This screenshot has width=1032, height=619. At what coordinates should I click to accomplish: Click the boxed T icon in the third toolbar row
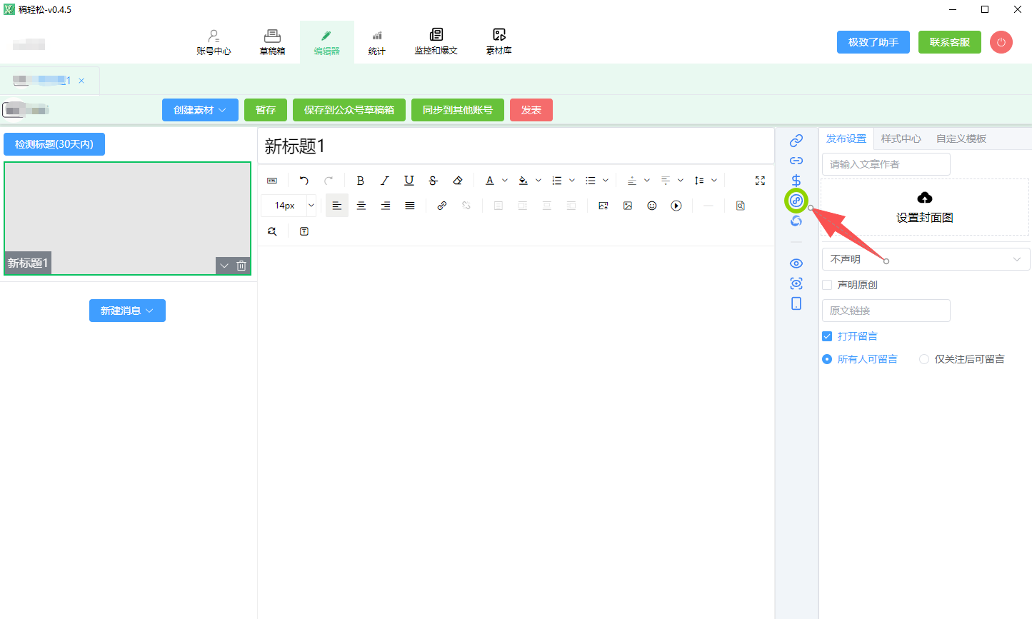tap(304, 231)
